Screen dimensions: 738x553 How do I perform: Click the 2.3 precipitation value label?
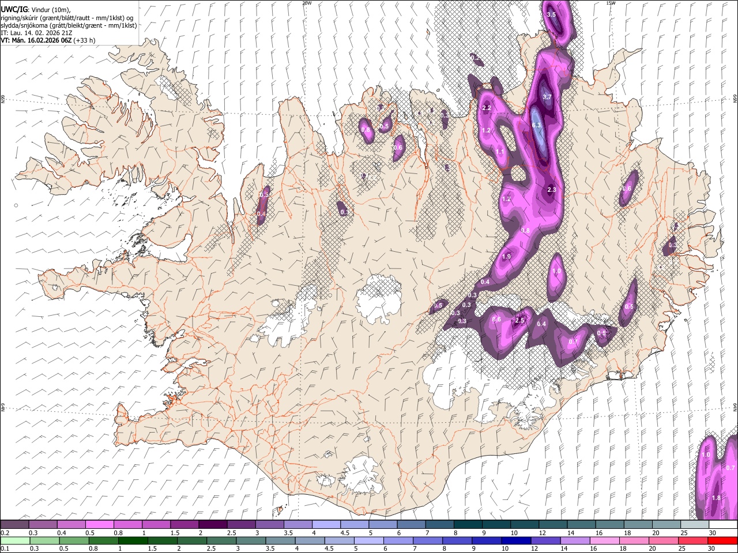552,190
